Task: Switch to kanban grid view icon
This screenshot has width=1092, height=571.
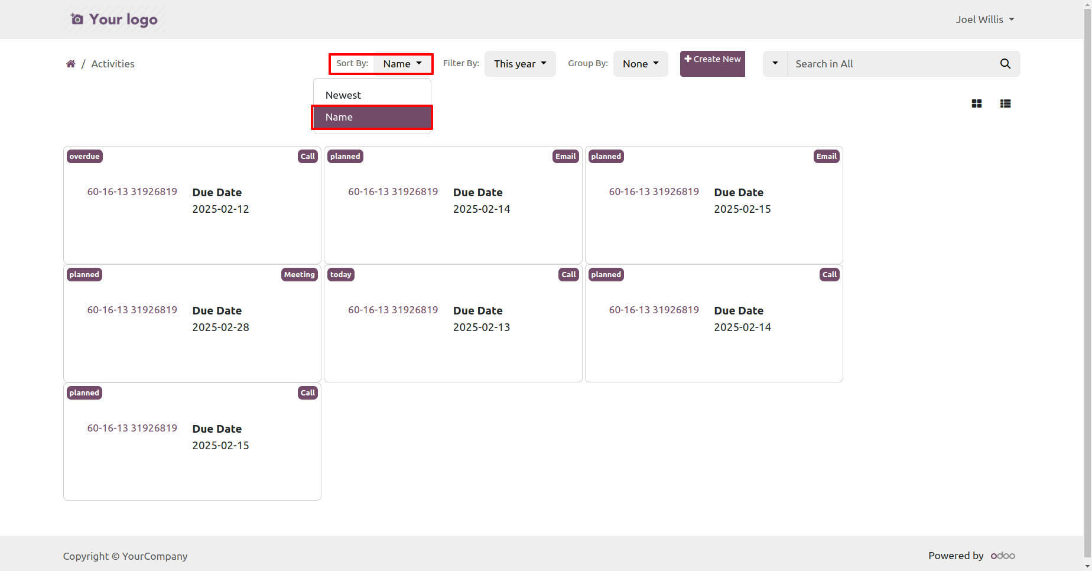Action: click(x=977, y=103)
